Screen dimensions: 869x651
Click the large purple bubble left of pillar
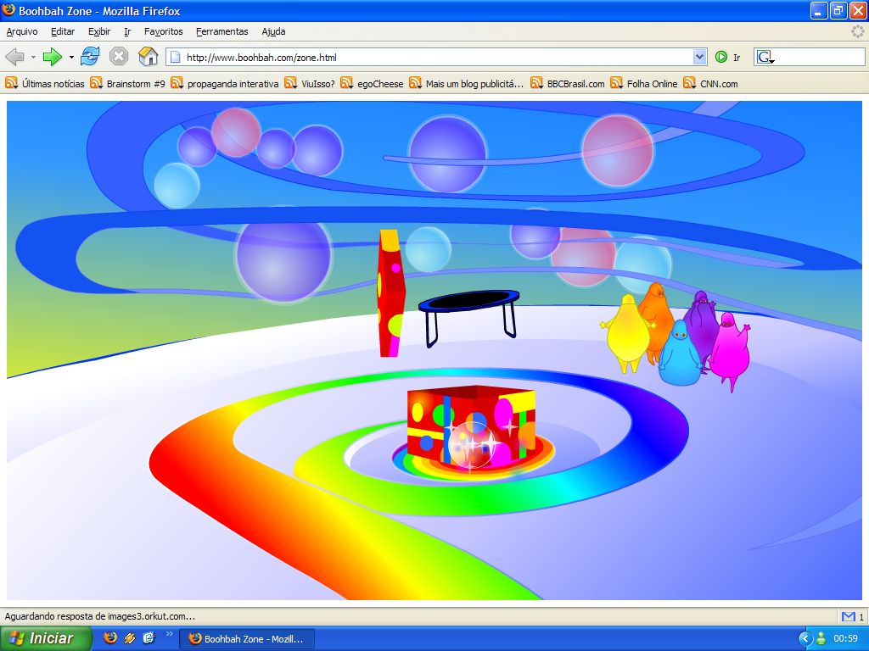(x=283, y=256)
